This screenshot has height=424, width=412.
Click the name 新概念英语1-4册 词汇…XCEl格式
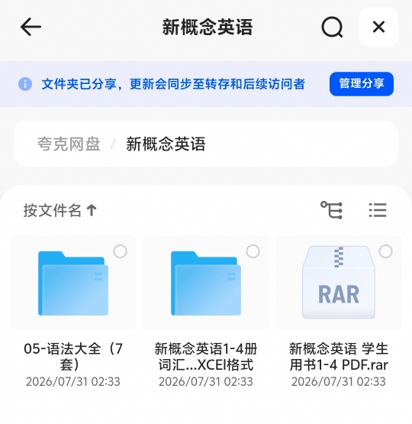point(206,357)
